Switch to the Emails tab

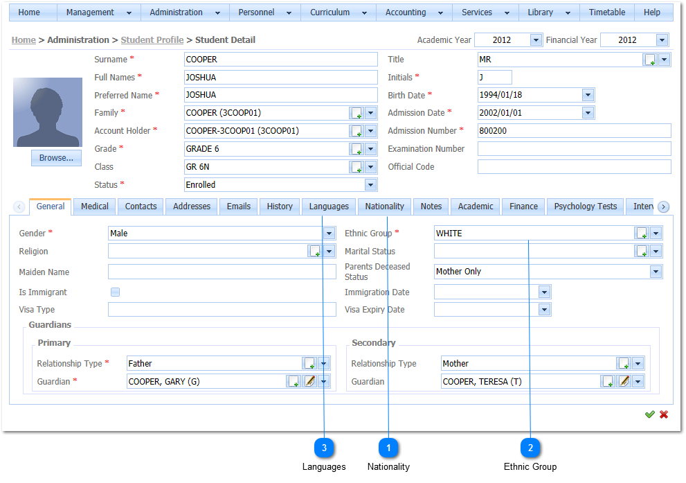coord(239,207)
